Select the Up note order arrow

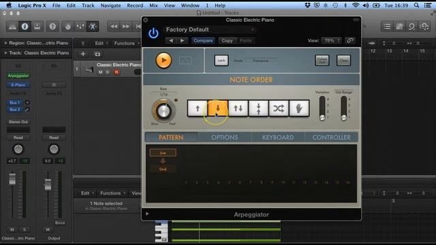click(198, 108)
